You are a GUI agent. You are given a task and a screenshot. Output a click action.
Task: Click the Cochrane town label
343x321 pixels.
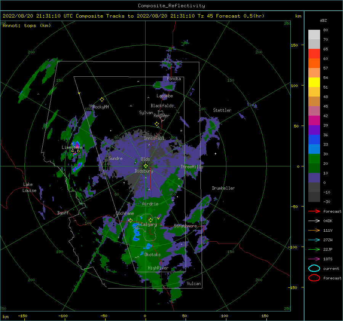(x=125, y=213)
